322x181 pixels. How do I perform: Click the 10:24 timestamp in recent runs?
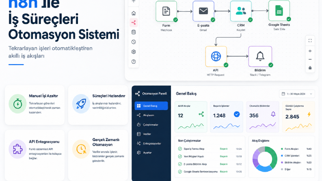click(239, 149)
